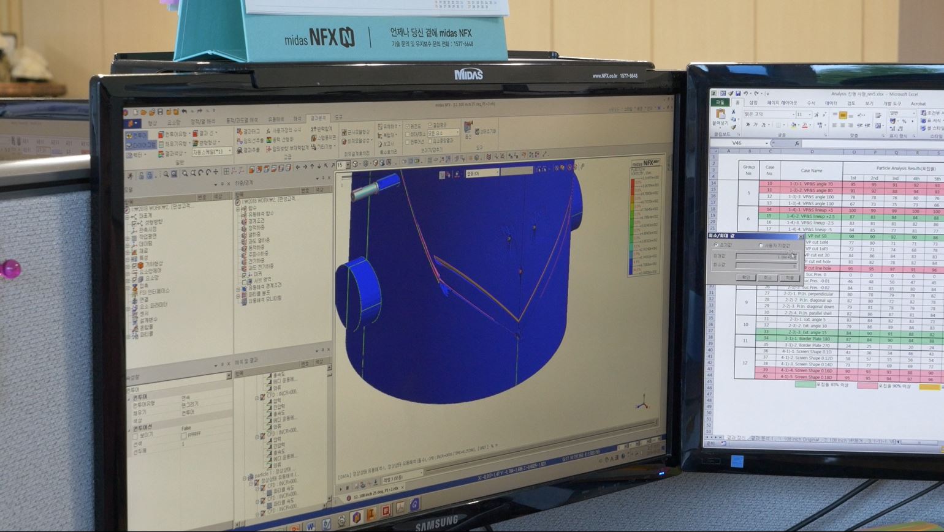Expand the particle 1 result tree node
Viewport: 944px width, 532px height.
point(245,478)
